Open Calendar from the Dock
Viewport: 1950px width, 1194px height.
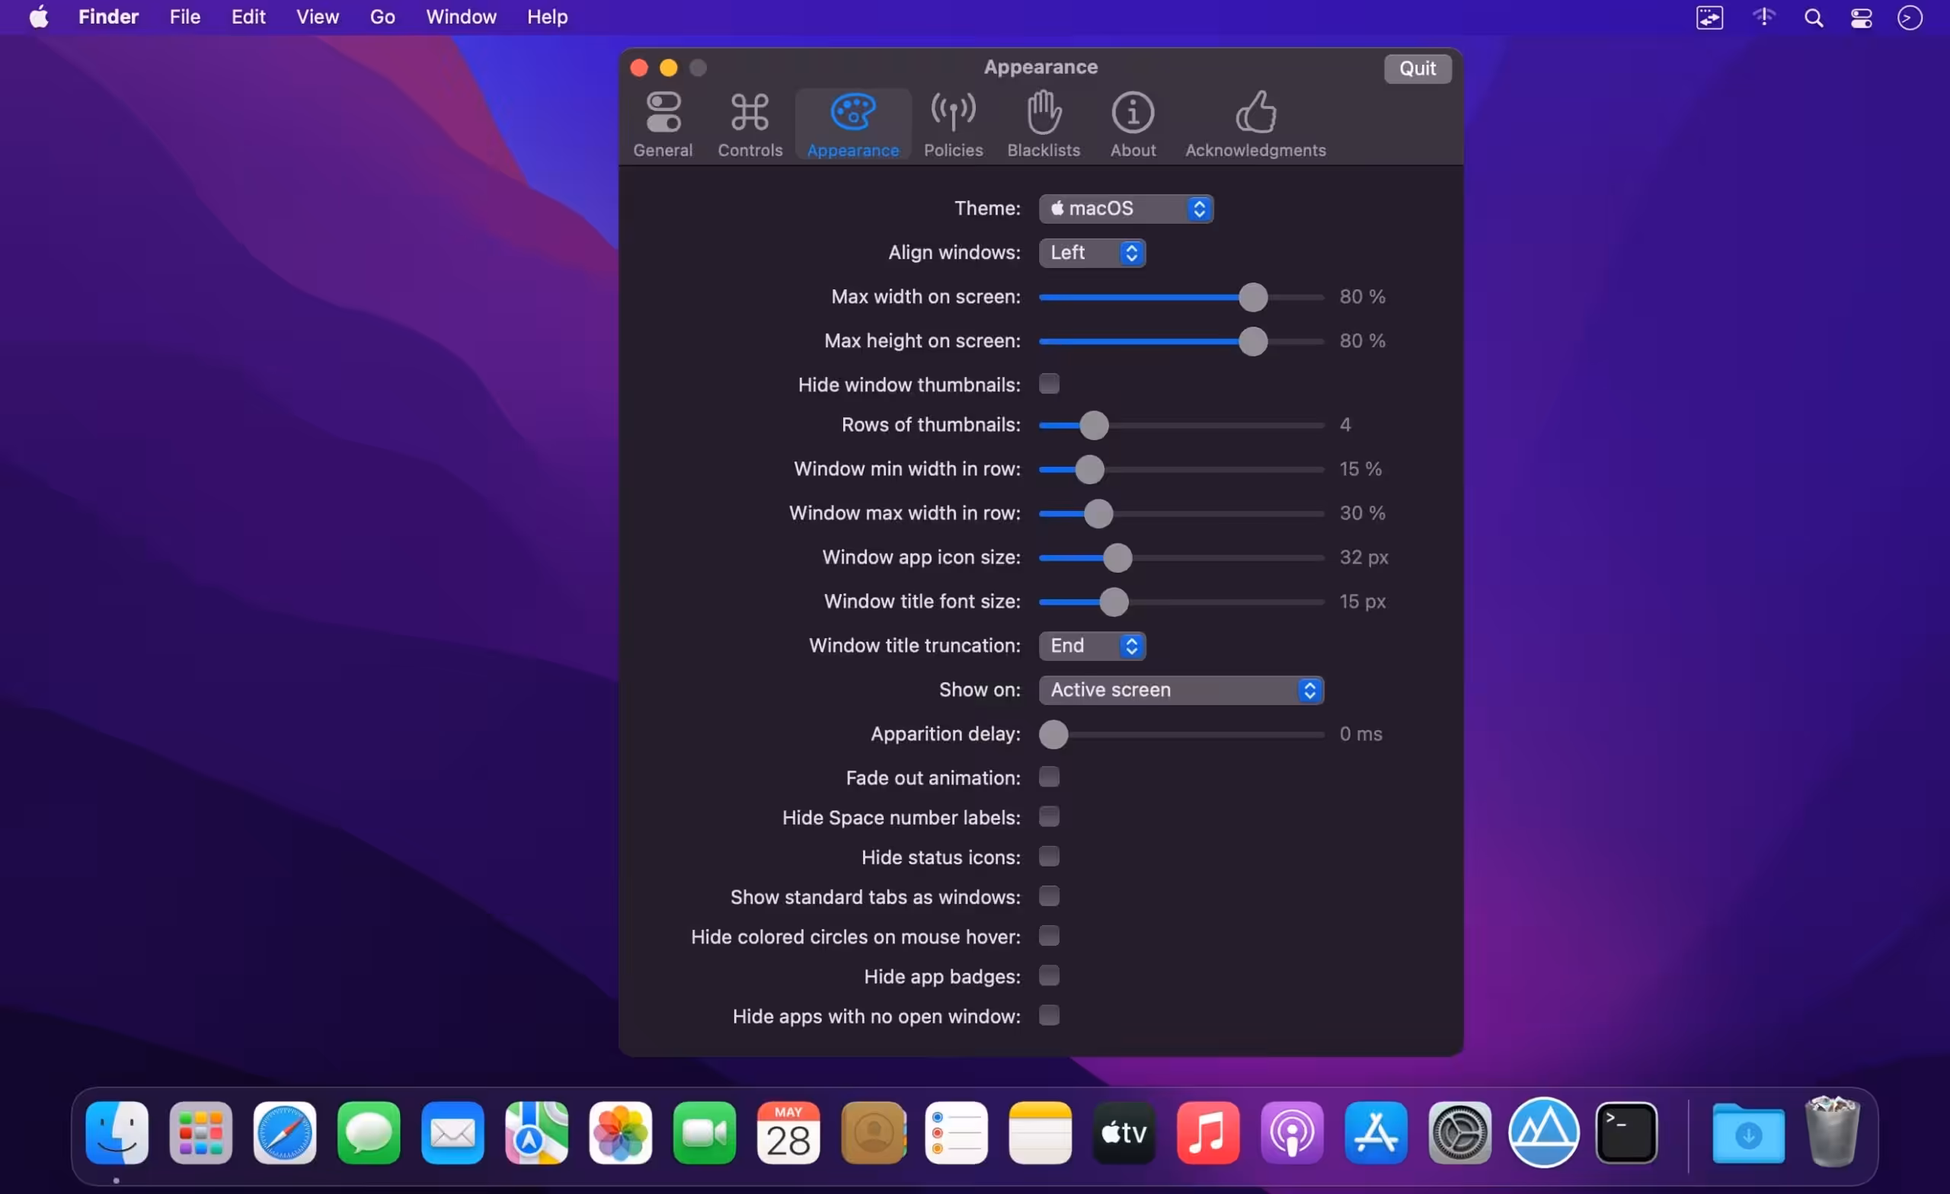coord(788,1133)
